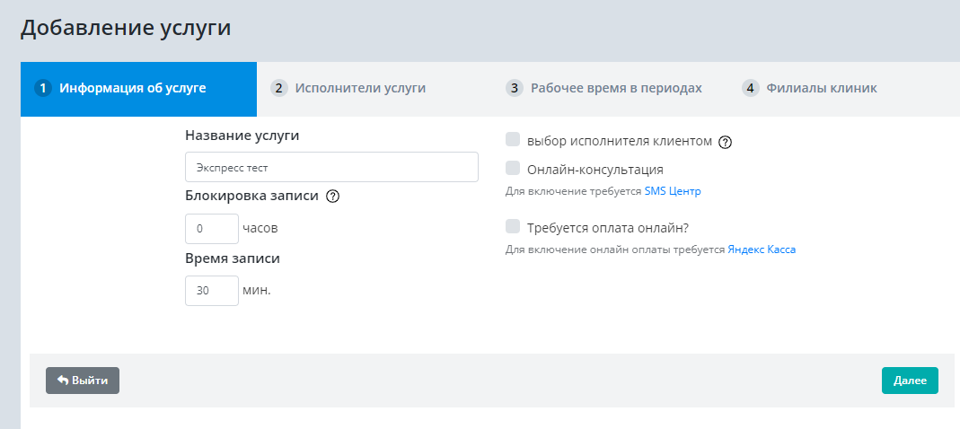Open the SMS Центр link
Screen dimensions: 960x429
point(672,191)
